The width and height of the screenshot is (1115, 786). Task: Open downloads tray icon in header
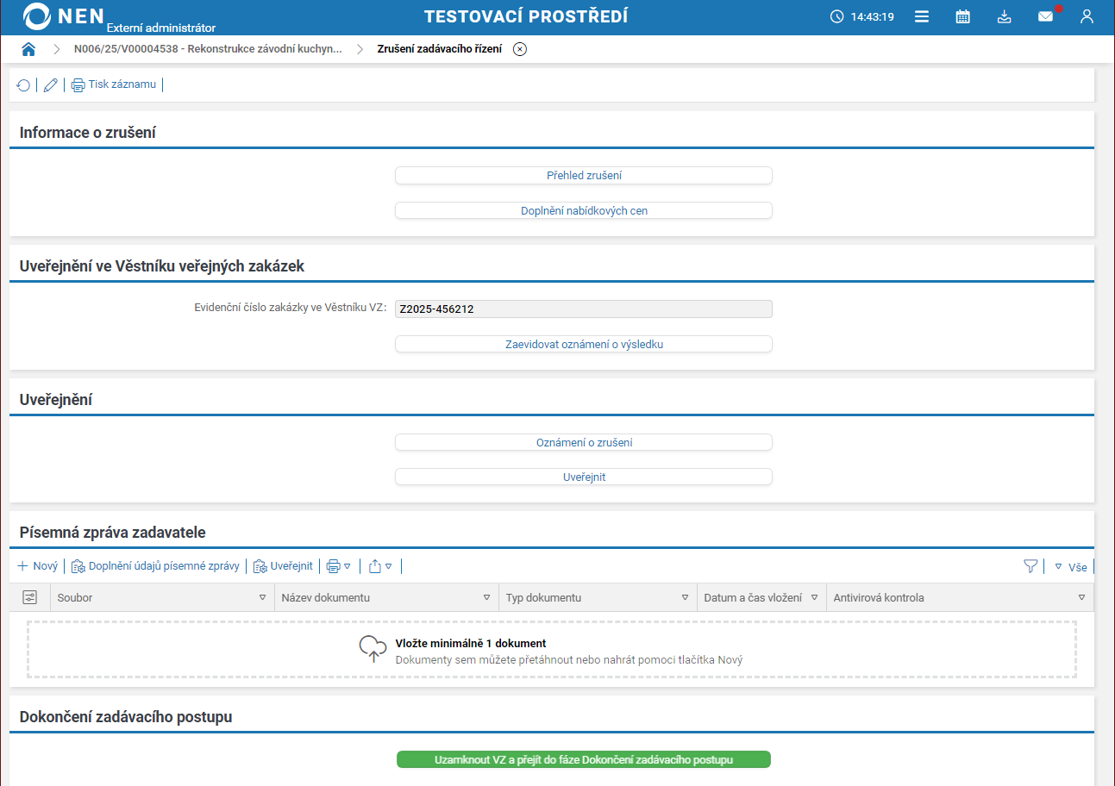click(1005, 16)
